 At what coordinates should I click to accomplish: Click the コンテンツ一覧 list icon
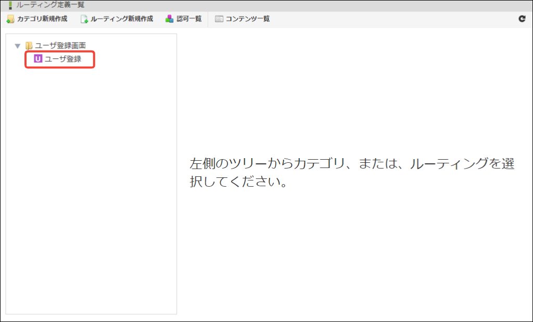coord(219,19)
